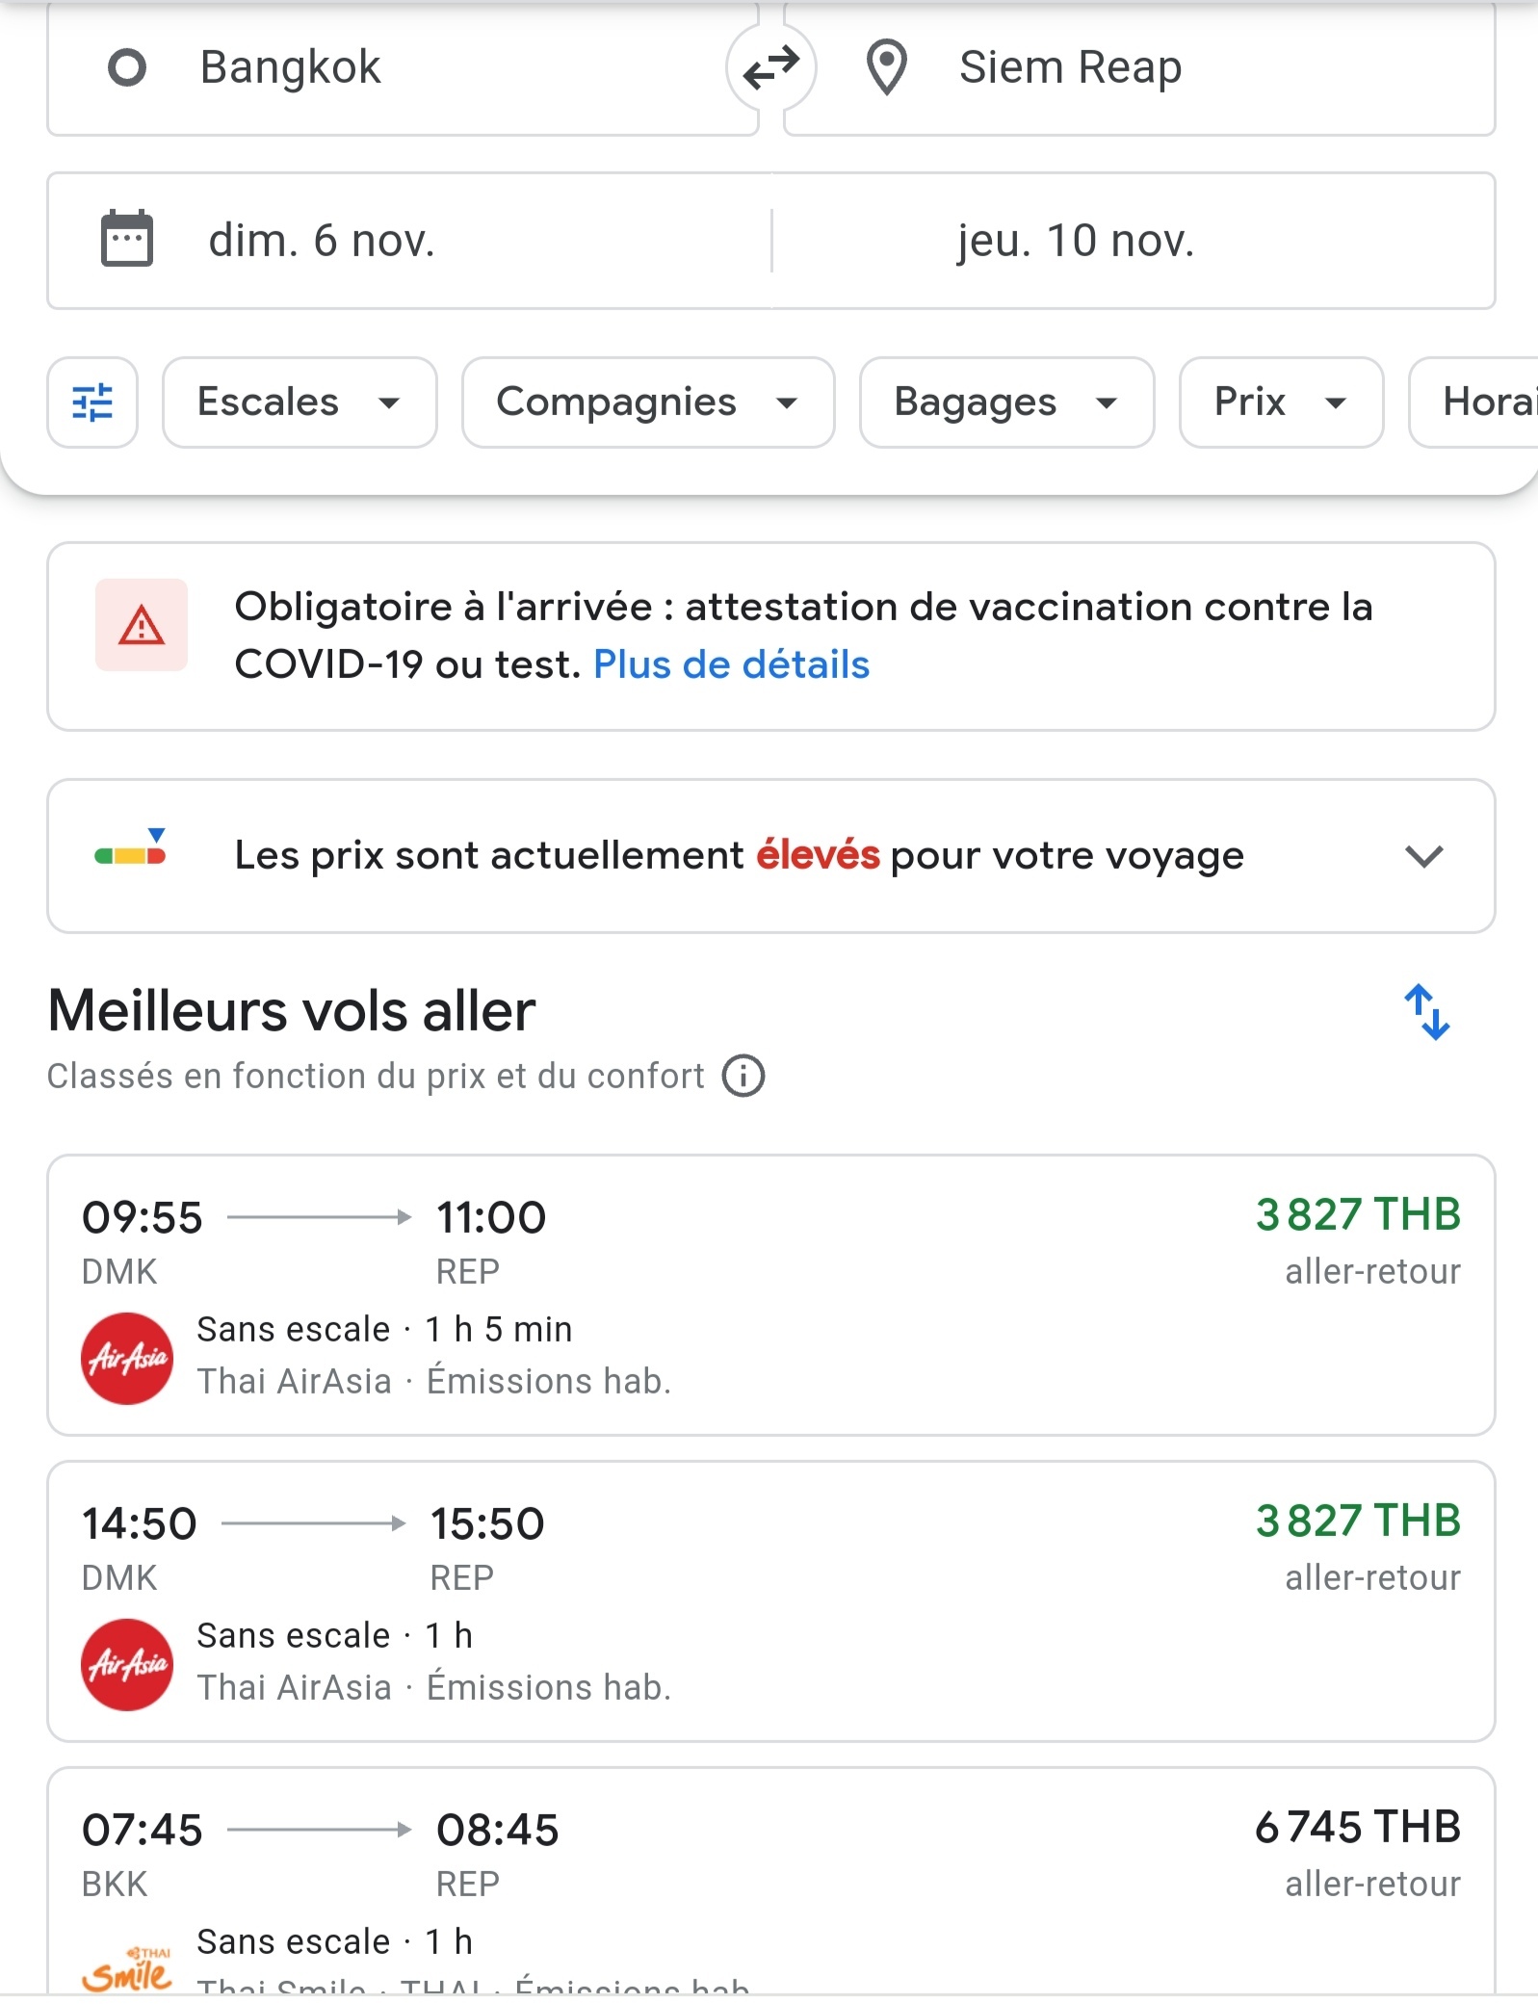Click the sort flights arrows icon

click(1426, 1011)
